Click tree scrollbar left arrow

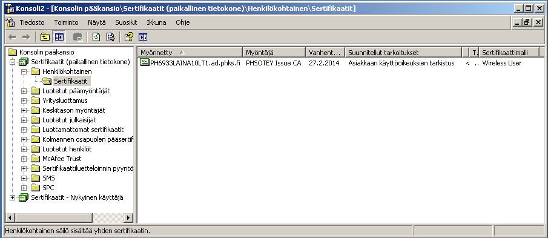(x=10, y=218)
